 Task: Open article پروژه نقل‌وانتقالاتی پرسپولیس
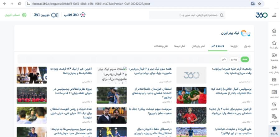pyautogui.click(x=73, y=91)
